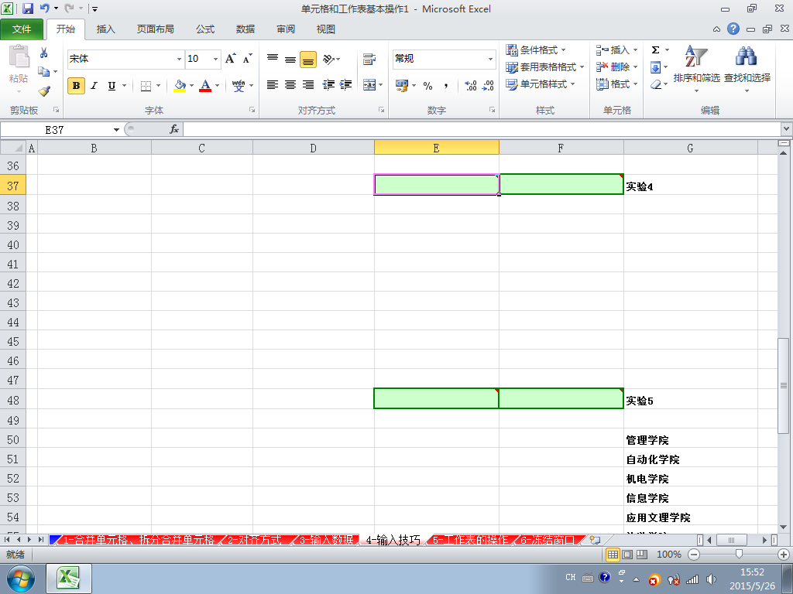Apply comma style
This screenshot has width=793, height=594.
point(445,85)
